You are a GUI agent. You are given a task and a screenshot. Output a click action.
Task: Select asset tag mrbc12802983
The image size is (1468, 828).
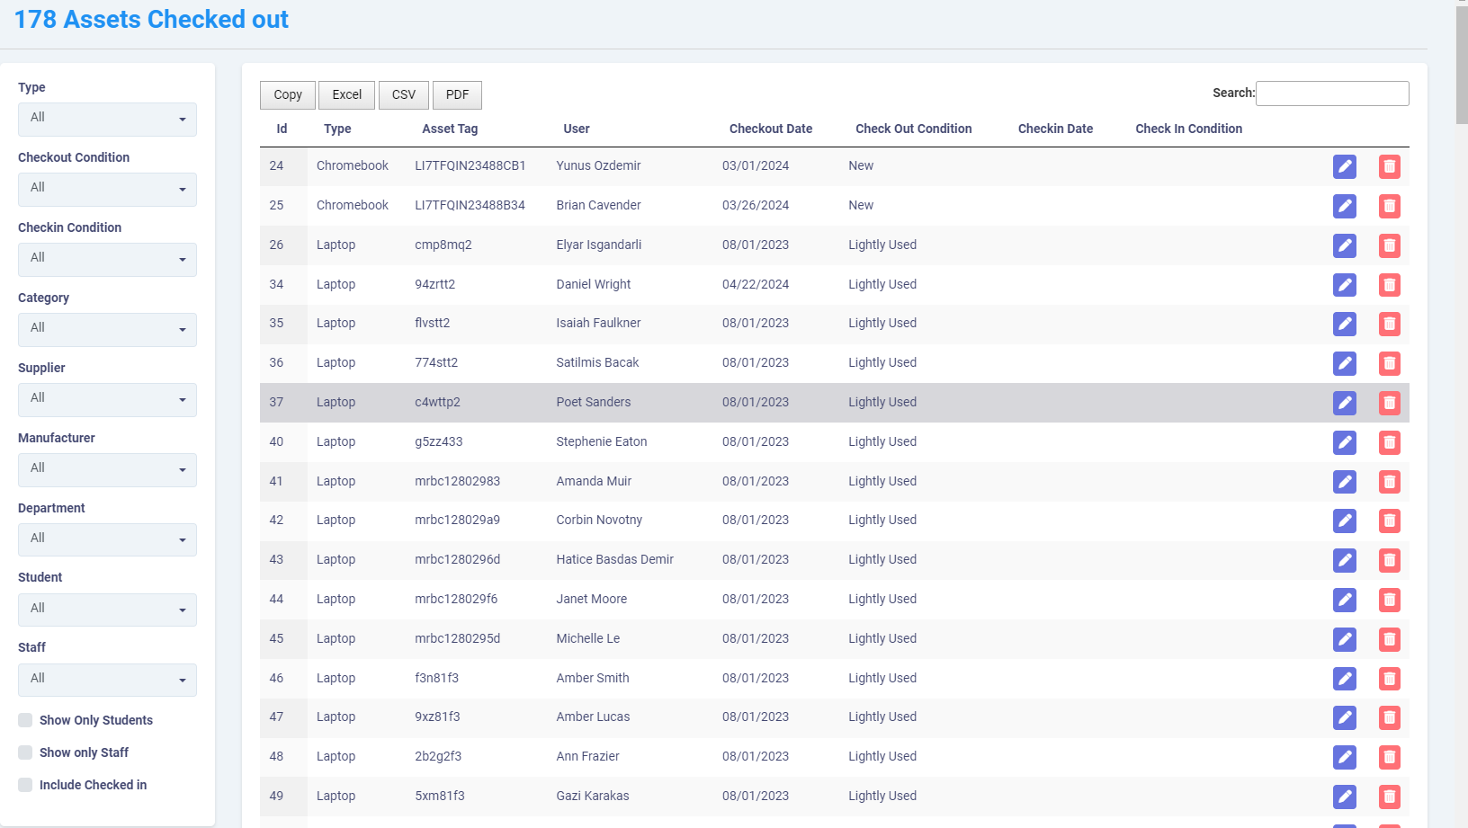[x=457, y=481]
